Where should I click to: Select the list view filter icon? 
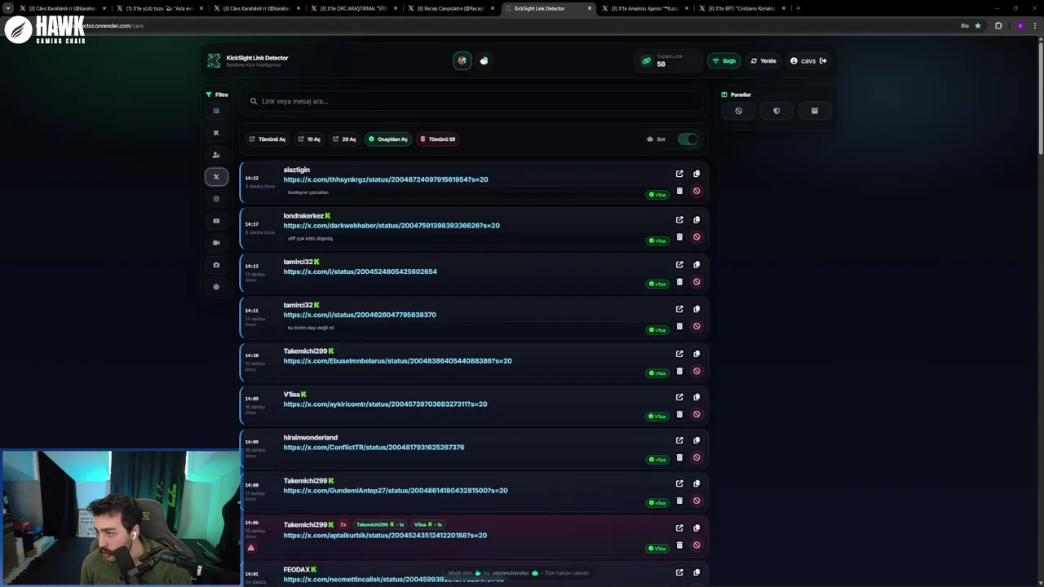click(x=216, y=111)
